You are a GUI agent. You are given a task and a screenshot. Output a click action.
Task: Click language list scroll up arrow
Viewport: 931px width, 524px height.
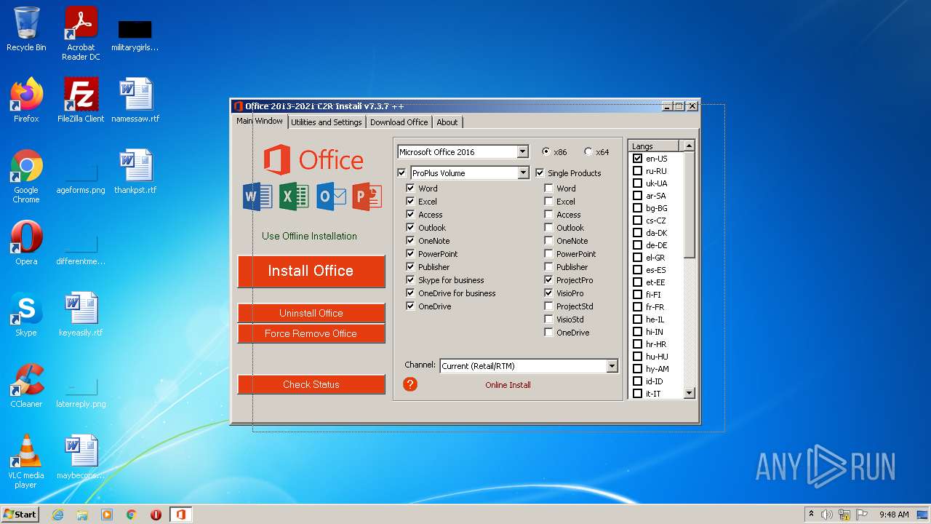coord(689,146)
